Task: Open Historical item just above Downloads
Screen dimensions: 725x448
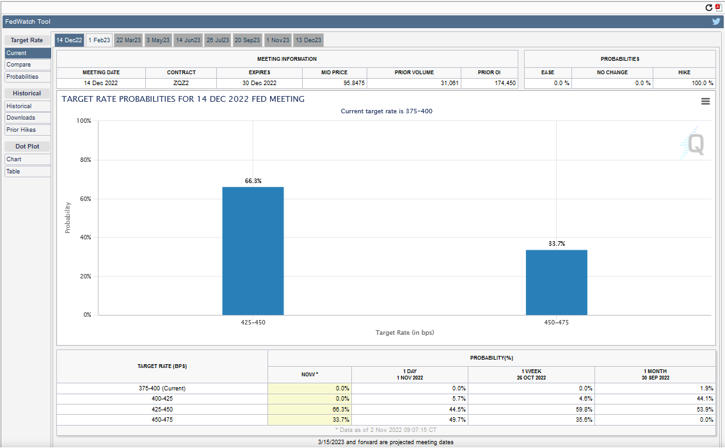Action: point(28,106)
